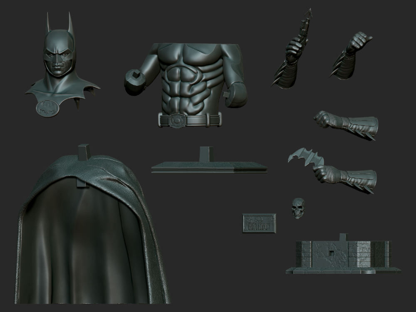Click the square peg atop the cape
The height and width of the screenshot is (312, 416).
(84, 153)
